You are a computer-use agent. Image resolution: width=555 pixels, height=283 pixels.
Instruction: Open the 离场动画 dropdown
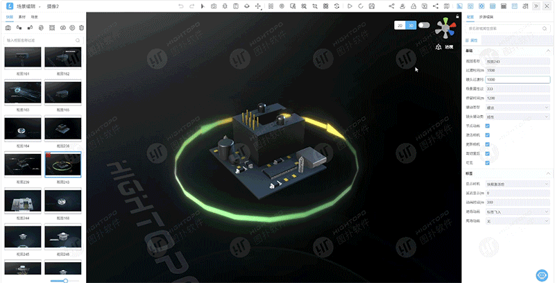(x=518, y=221)
